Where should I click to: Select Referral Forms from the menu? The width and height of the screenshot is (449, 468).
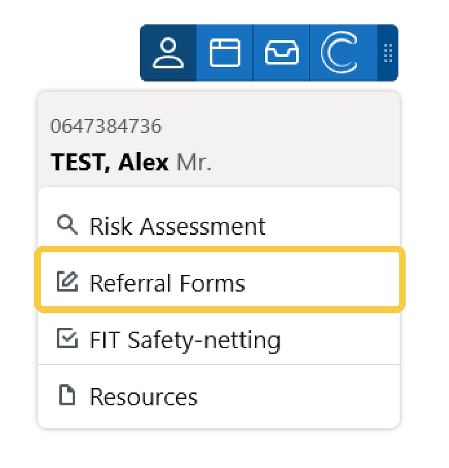tap(167, 283)
